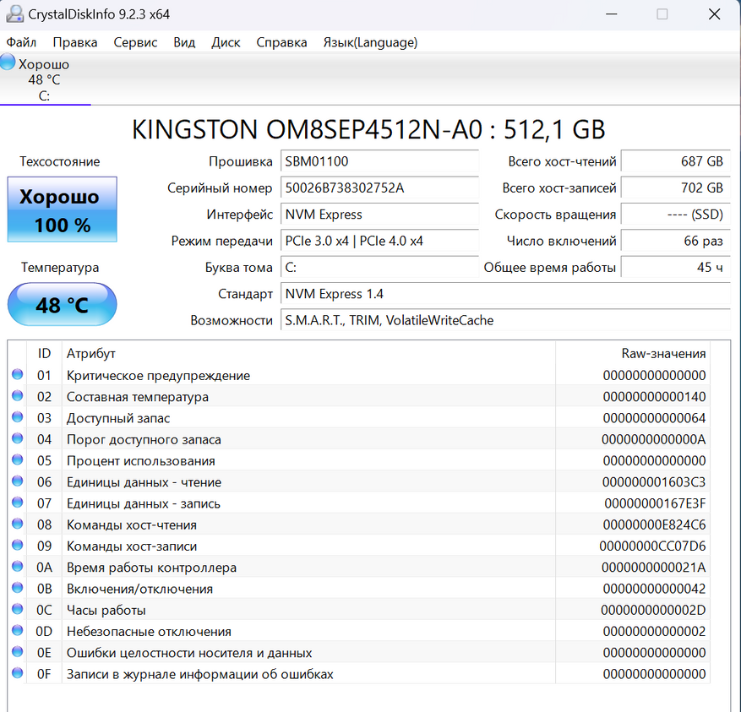Click status orb for Часы работы row
The height and width of the screenshot is (712, 741).
click(18, 608)
